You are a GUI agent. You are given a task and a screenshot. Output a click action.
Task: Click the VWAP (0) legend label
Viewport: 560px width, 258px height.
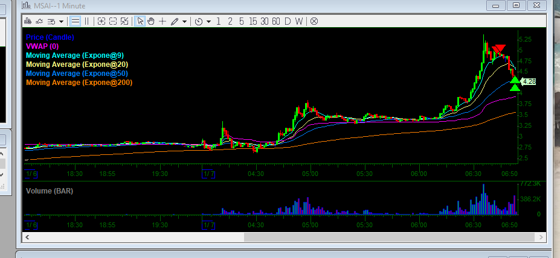(x=42, y=46)
